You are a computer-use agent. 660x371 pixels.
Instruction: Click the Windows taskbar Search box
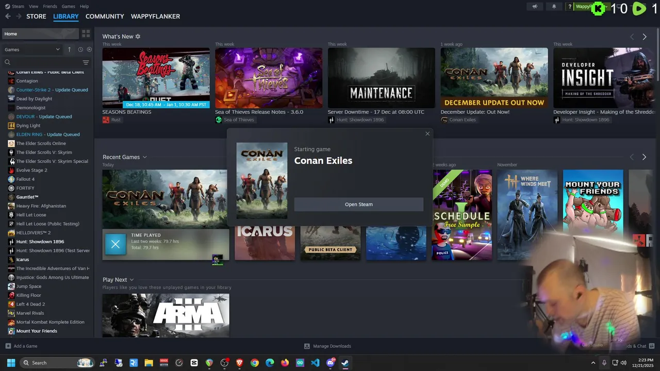[x=58, y=363]
